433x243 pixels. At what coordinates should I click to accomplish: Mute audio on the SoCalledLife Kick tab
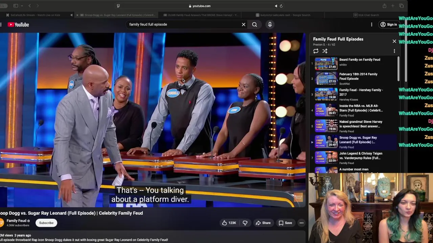(x=71, y=15)
